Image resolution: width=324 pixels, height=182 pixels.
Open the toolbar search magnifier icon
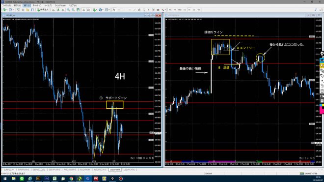pyautogui.click(x=316, y=10)
